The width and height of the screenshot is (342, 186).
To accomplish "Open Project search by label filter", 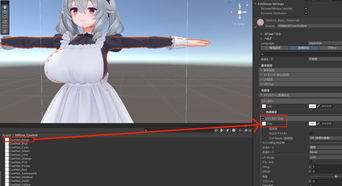I will (x=227, y=130).
